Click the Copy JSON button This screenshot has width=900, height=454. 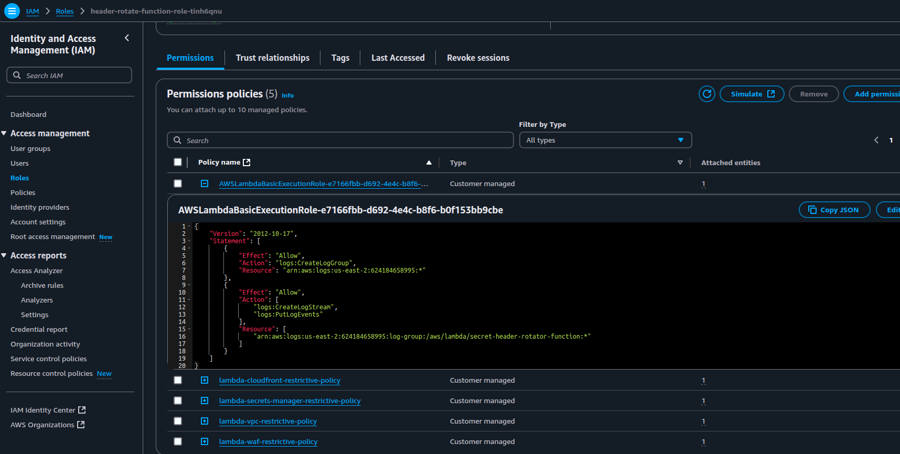tap(834, 210)
